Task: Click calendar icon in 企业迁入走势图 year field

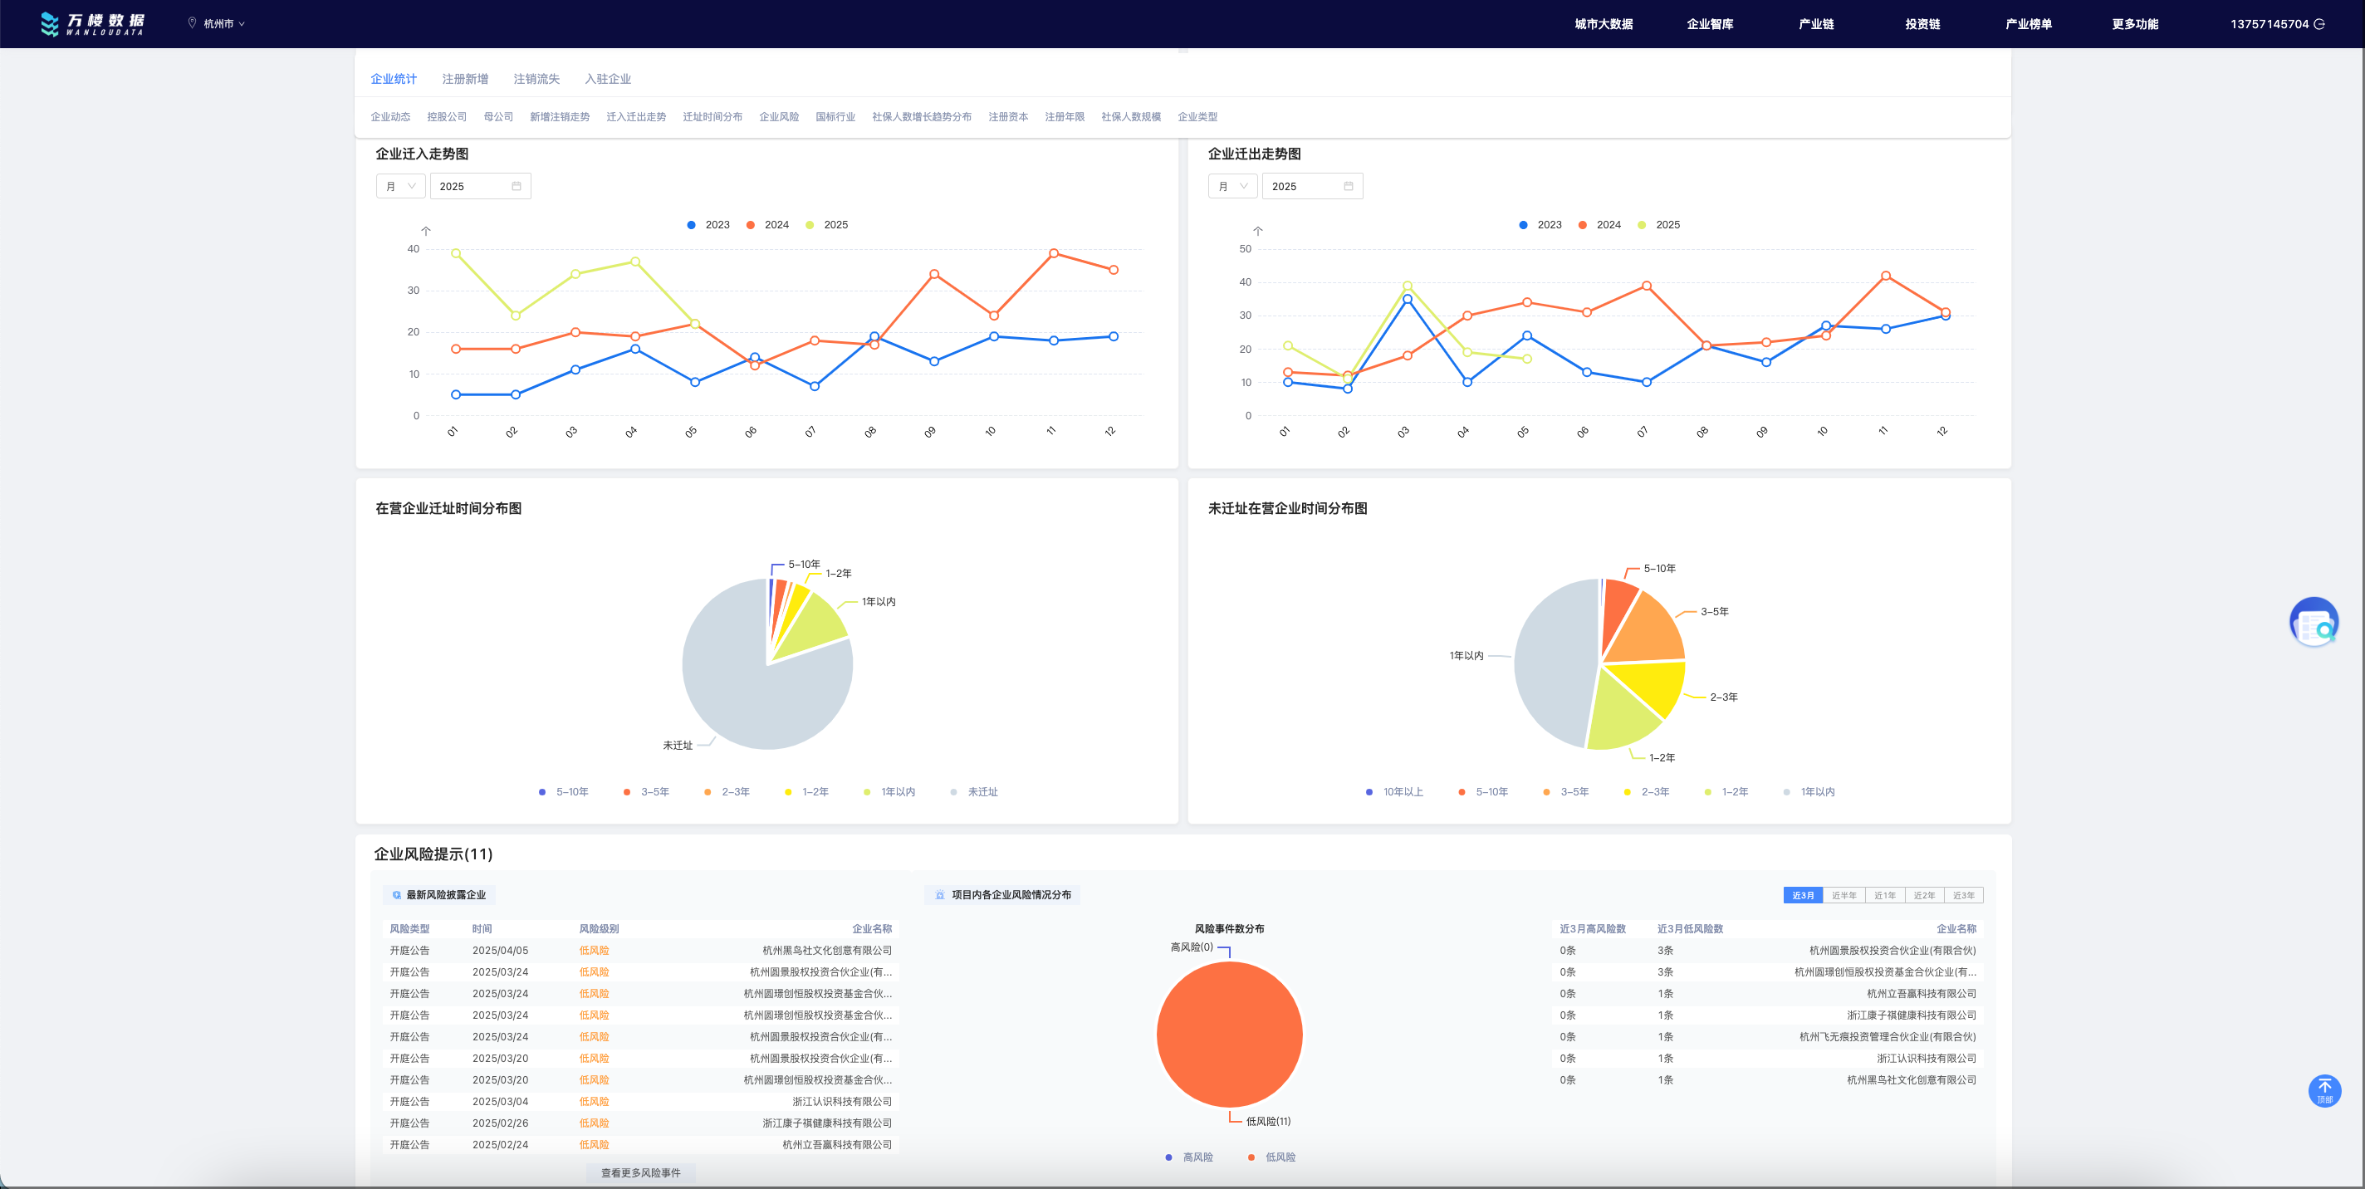Action: point(516,186)
